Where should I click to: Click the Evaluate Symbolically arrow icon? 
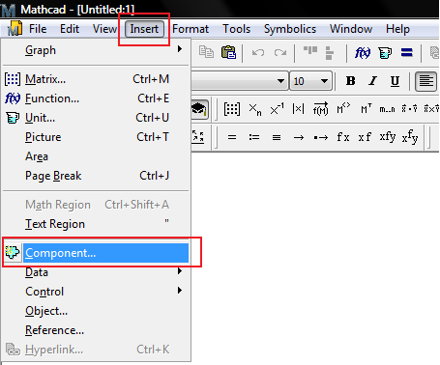[299, 138]
